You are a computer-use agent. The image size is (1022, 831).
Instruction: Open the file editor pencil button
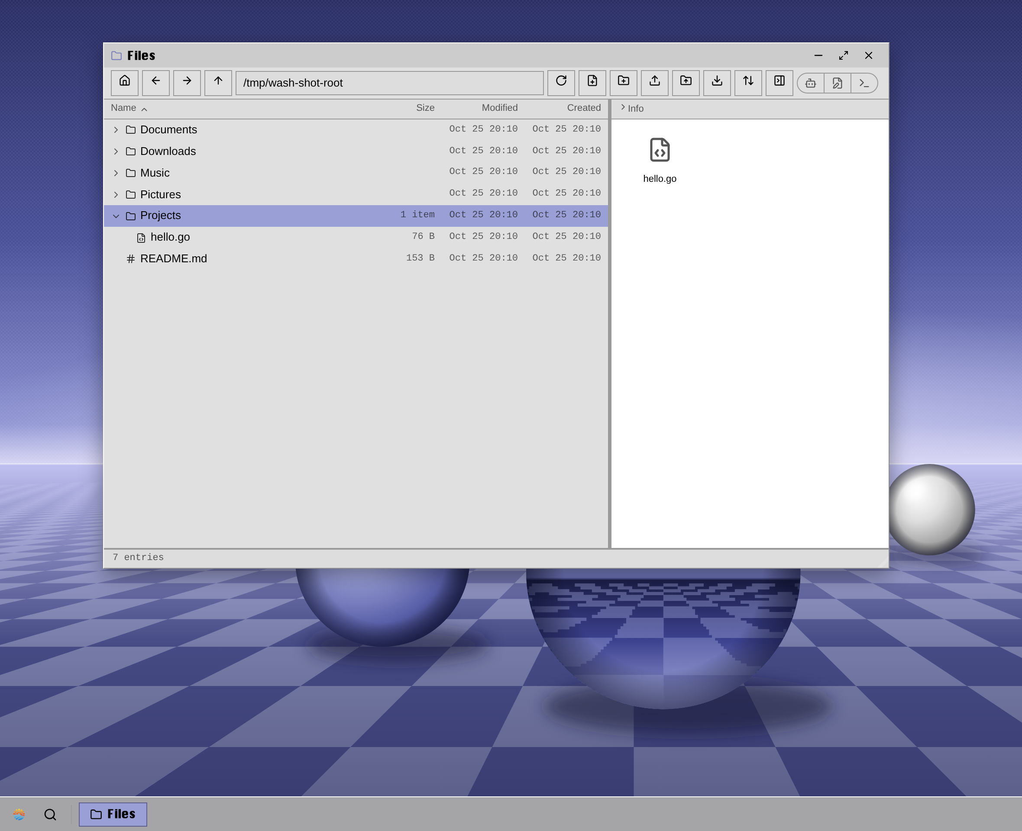coord(837,83)
